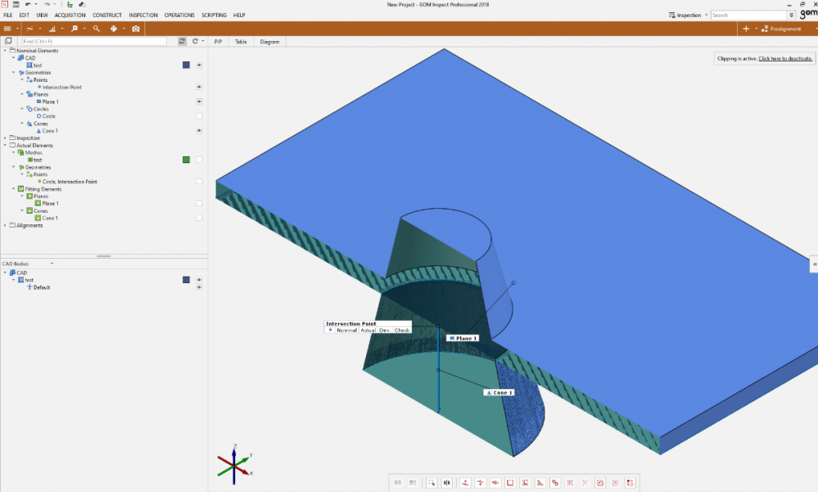Click the 'Click here to deactivate' clipping link
This screenshot has height=492, width=818.
(x=785, y=59)
